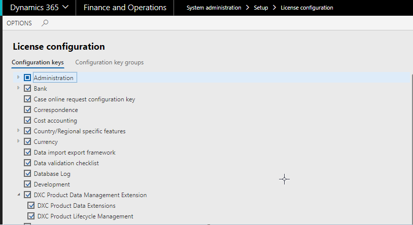This screenshot has width=413, height=225.
Task: Uncheck Data validation checklist checkbox
Action: (27, 163)
